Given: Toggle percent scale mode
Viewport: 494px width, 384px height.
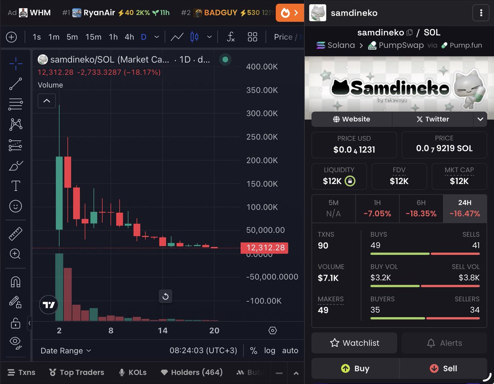Looking at the screenshot, I should 254,351.
